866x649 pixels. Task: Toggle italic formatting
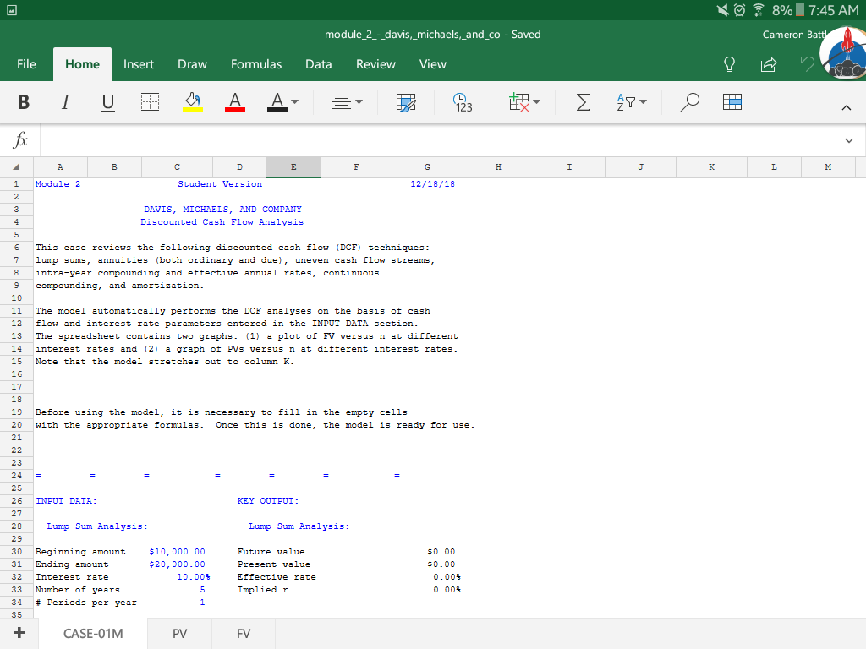pos(65,101)
